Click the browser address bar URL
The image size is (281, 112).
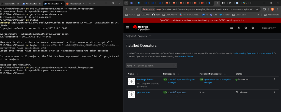[205, 9]
